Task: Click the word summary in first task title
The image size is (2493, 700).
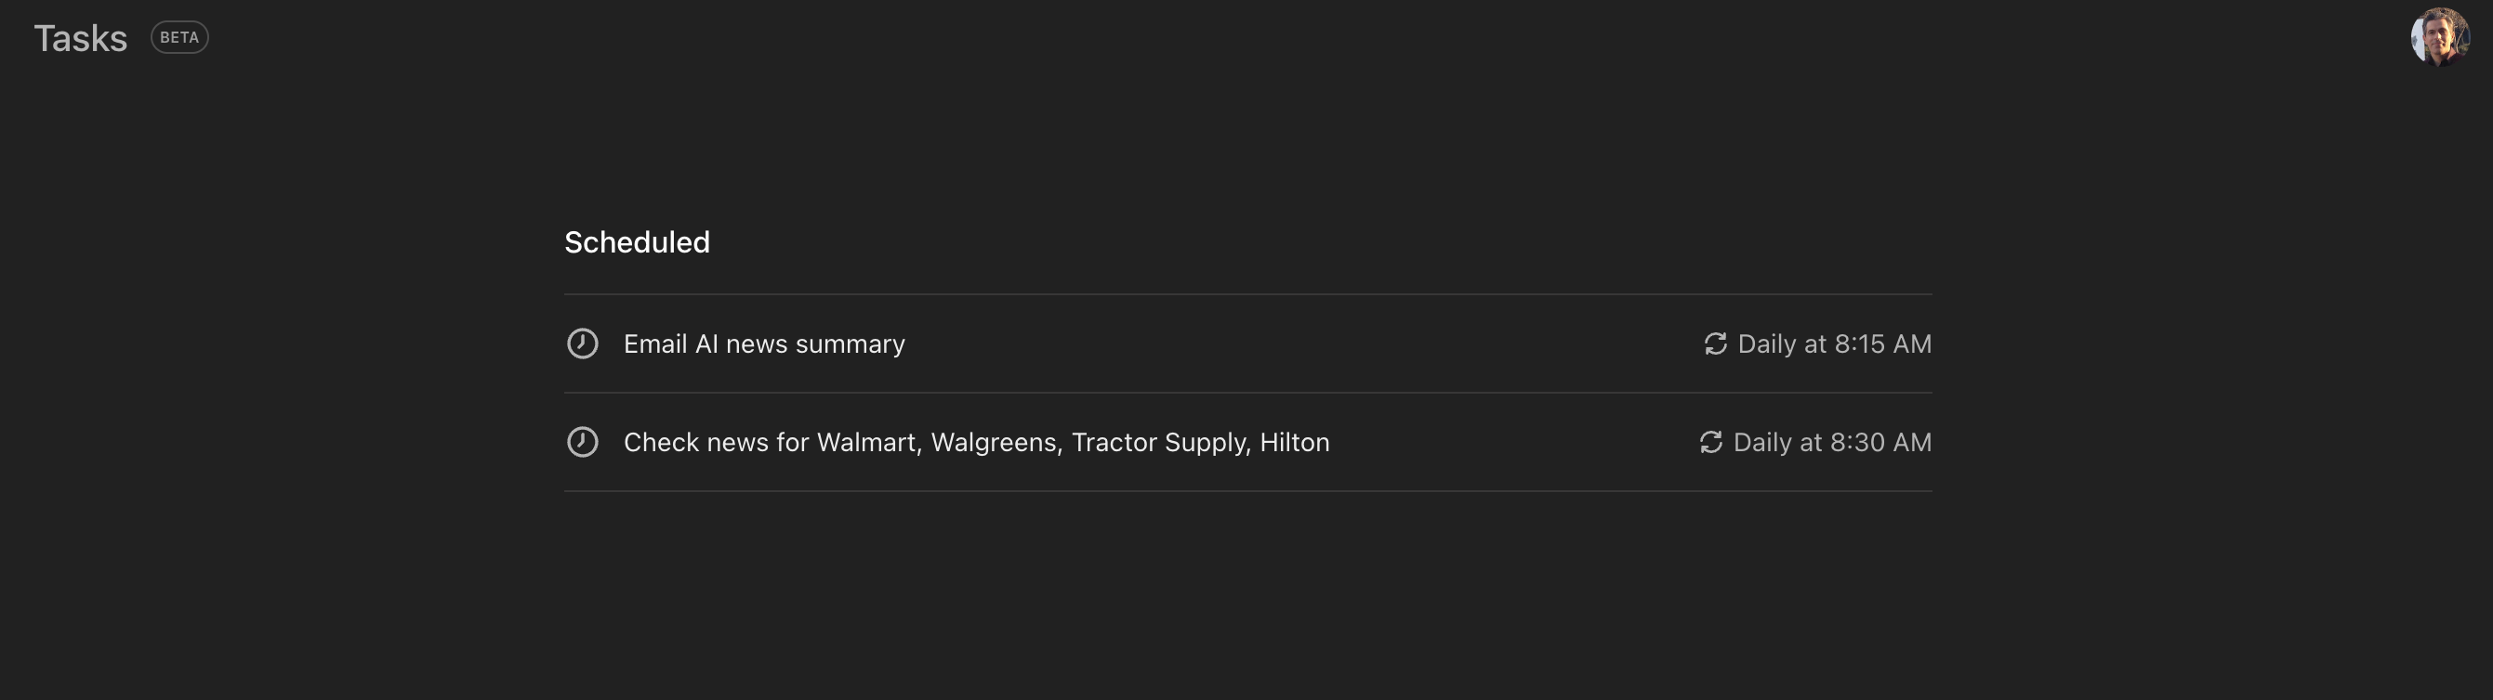Action: (x=850, y=345)
